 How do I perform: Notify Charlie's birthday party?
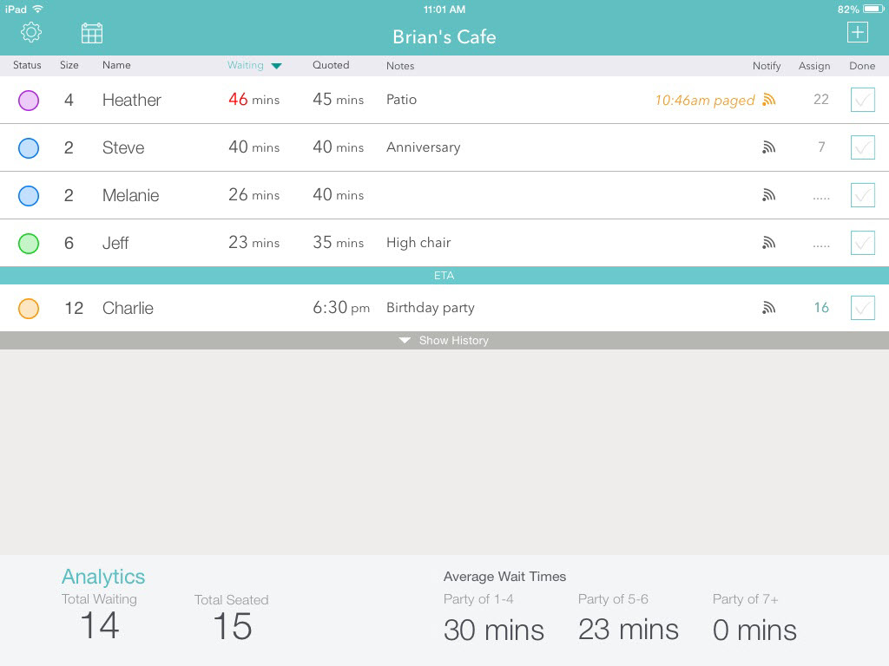tap(768, 308)
